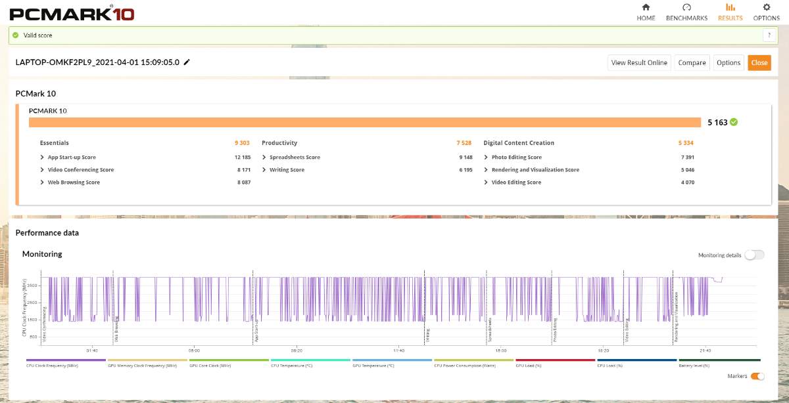Screen dimensions: 789x403
Task: Turn off the Markers toggle
Action: point(757,376)
